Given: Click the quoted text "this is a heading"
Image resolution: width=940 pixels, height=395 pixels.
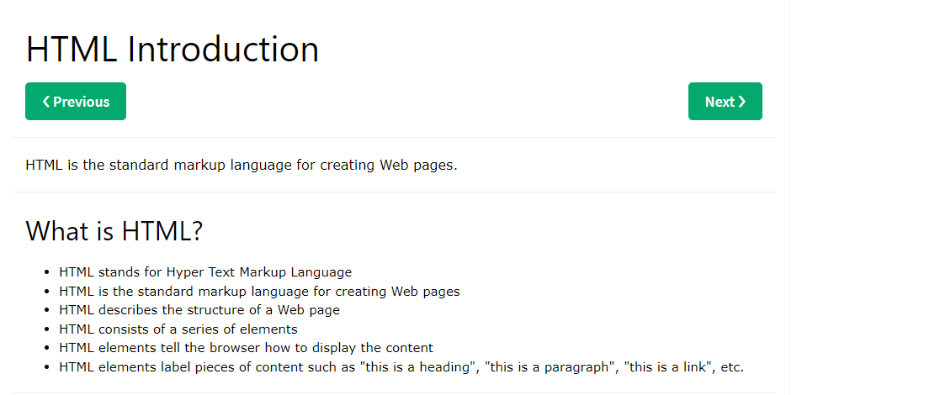Looking at the screenshot, I should tap(418, 367).
